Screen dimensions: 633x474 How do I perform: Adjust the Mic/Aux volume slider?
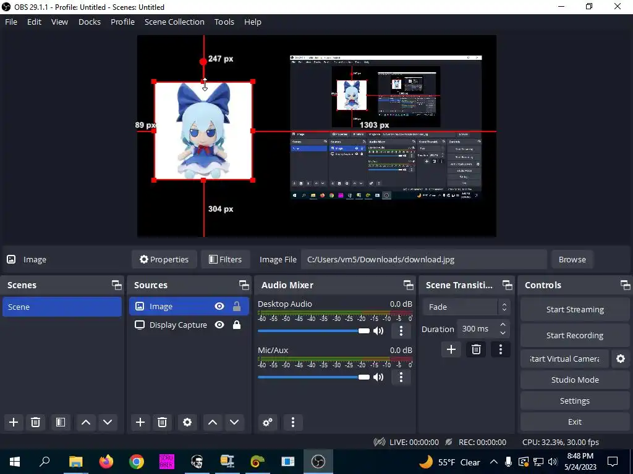point(313,377)
